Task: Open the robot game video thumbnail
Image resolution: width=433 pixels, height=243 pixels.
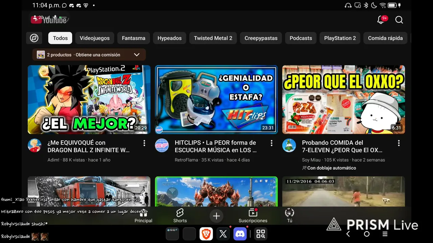Action: pyautogui.click(x=216, y=191)
